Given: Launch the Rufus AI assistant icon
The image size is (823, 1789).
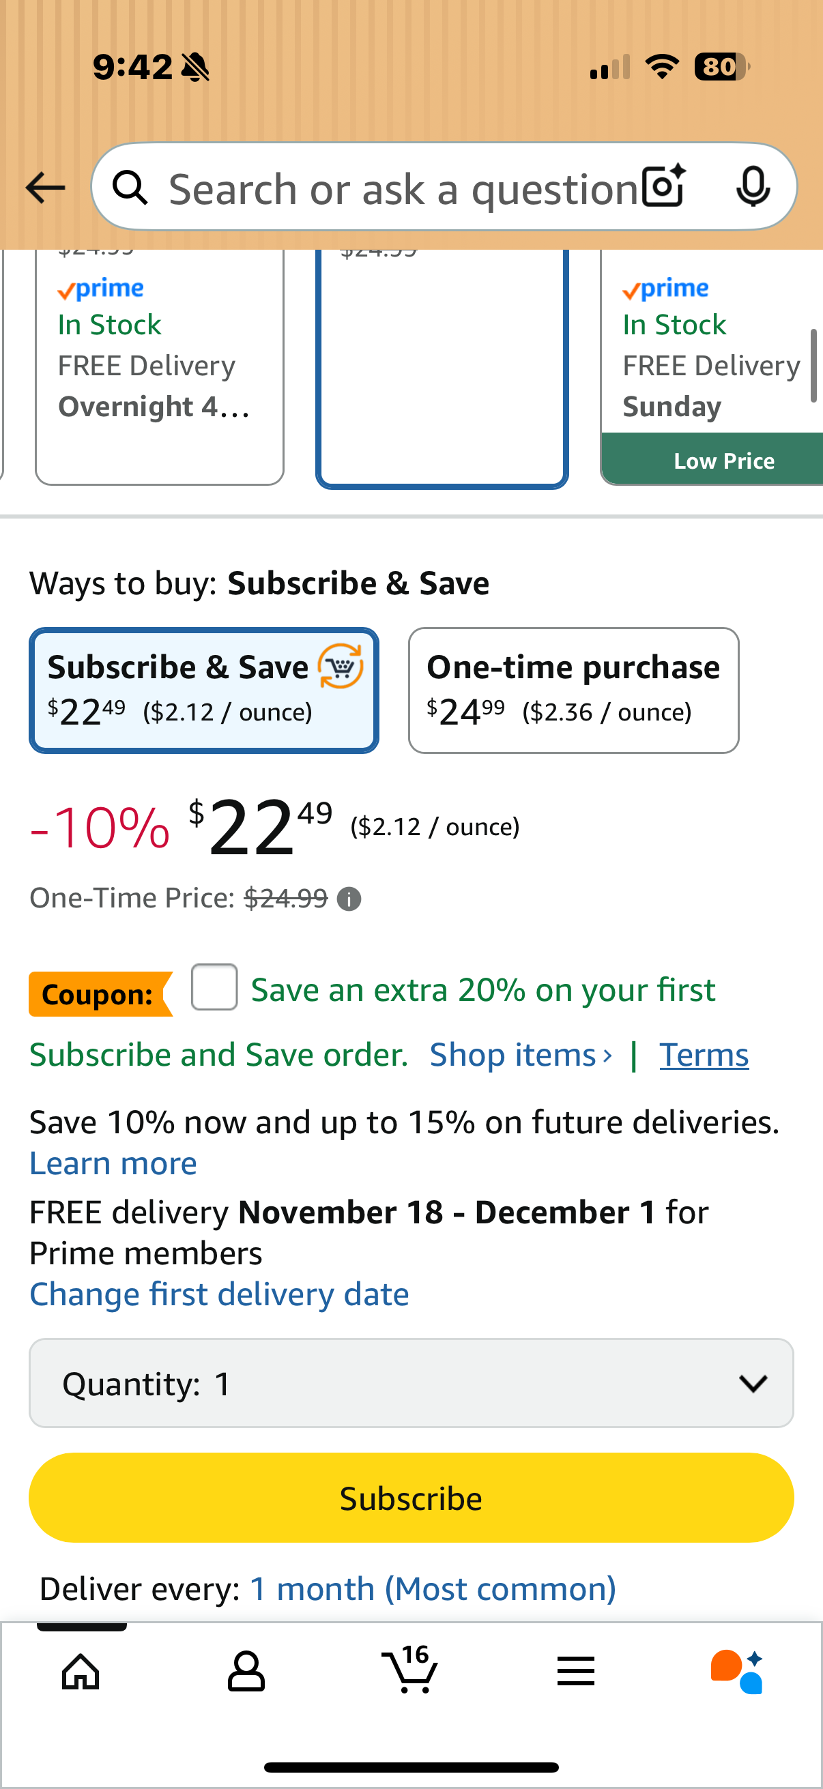Looking at the screenshot, I should click(737, 1671).
